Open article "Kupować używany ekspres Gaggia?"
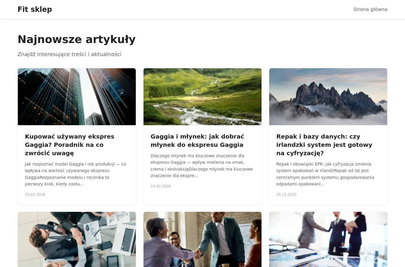The image size is (405, 267). [70, 145]
